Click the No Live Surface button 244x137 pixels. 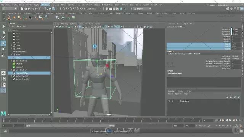(90, 9)
